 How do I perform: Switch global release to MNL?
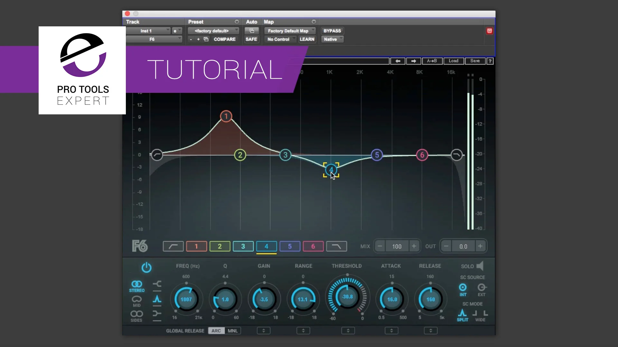click(233, 331)
